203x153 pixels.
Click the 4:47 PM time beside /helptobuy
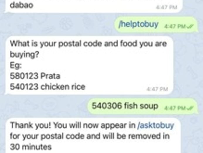point(173,27)
